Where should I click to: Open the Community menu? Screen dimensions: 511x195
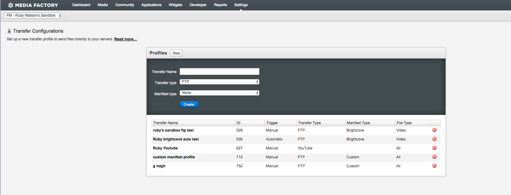125,5
